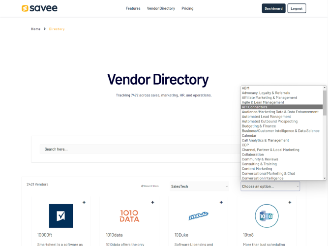Screen dimensions: 328x246
Task: Add the 10000ft vendor with plus icon
Action: coord(84,202)
